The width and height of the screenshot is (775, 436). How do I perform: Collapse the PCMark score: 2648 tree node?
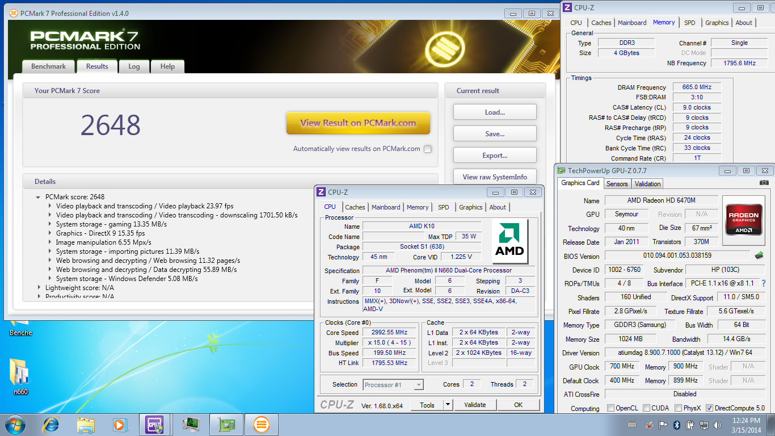39,197
